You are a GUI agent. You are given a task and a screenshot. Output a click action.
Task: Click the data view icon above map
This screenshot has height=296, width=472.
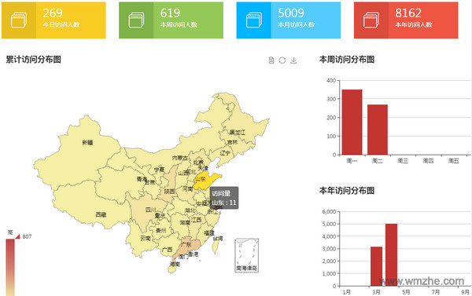[271, 60]
